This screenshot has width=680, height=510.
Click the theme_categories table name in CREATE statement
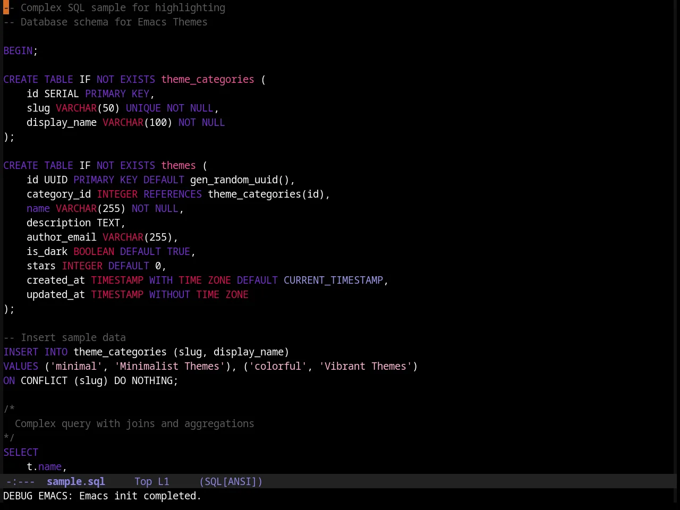pos(208,79)
